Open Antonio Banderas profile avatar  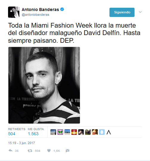point(14,12)
